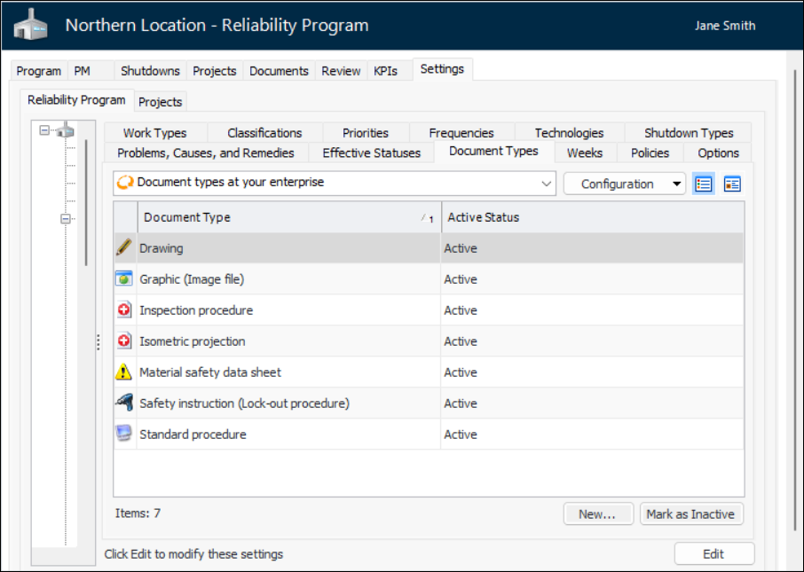Open the Configuration dropdown menu
This screenshot has height=572, width=804.
[625, 184]
